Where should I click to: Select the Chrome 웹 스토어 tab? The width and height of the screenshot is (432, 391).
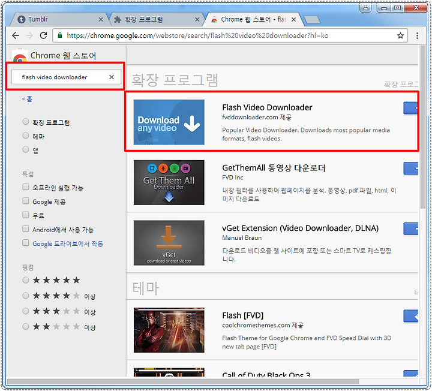253,19
